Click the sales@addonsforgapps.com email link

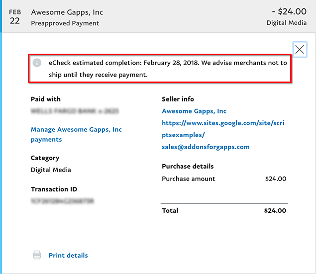(206, 147)
